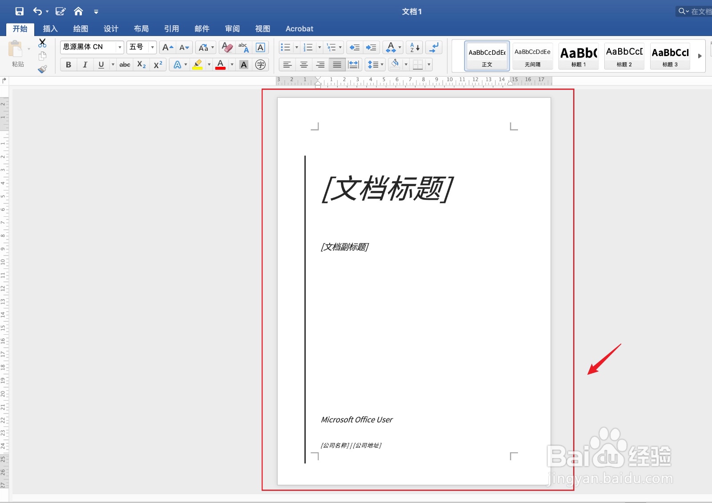Toggle underline formatting
The height and width of the screenshot is (503, 712).
pos(101,65)
